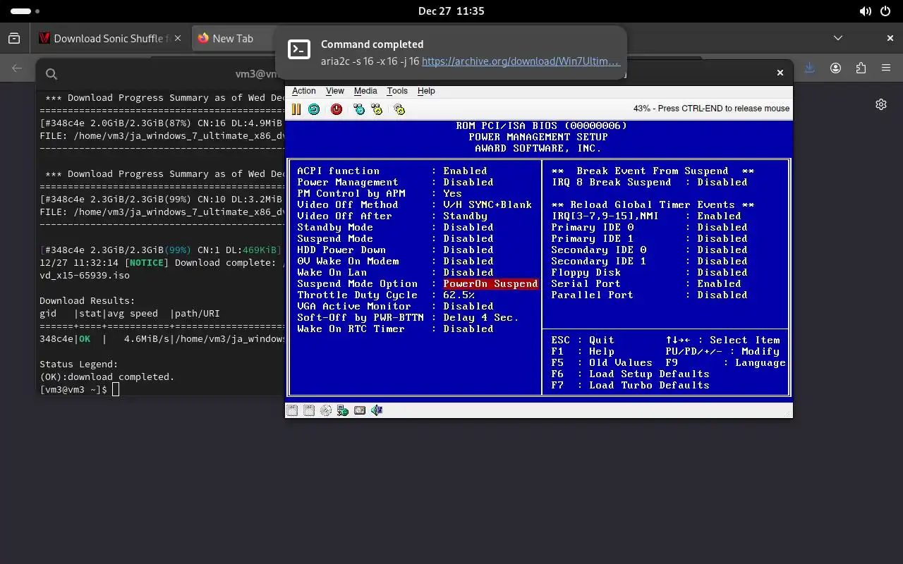Viewport: 903px width, 564px height.
Task: Click the F7 Load Turbo Defaults text
Action: [x=631, y=386]
